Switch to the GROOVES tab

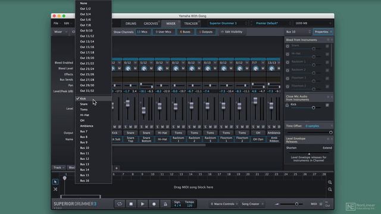point(151,24)
